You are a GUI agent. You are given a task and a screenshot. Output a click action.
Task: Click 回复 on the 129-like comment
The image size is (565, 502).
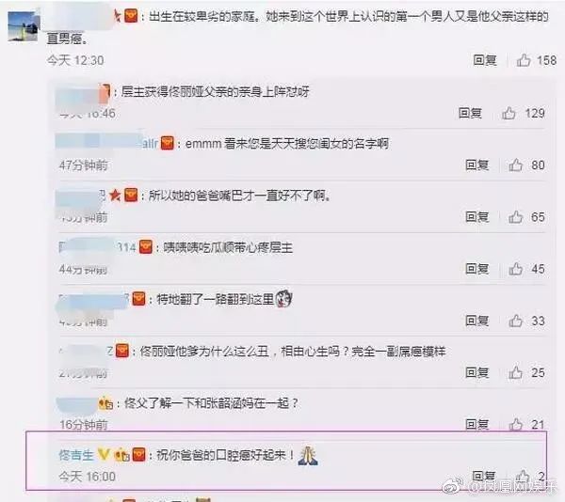point(470,113)
